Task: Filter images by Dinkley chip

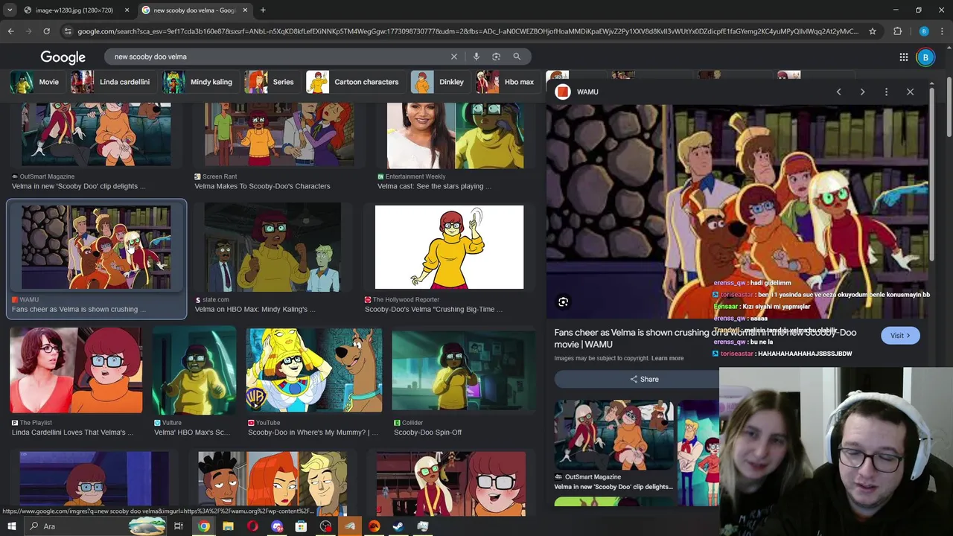Action: (x=439, y=82)
